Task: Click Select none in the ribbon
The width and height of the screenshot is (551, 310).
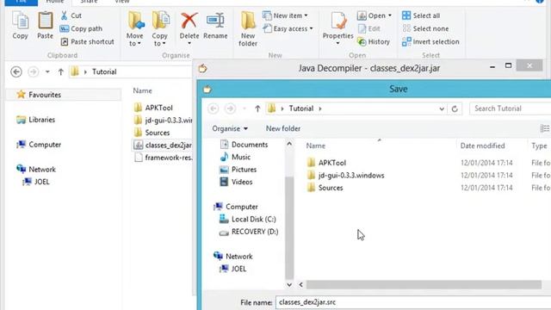Action: tap(425, 28)
